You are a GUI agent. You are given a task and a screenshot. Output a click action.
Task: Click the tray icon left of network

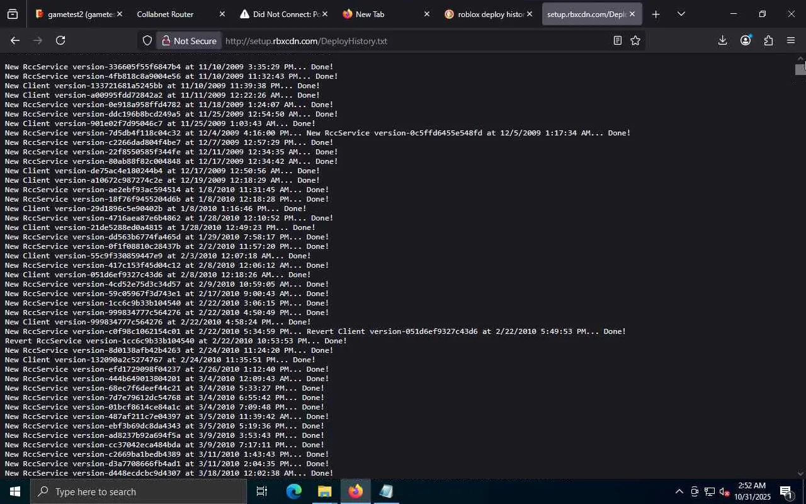[695, 491]
